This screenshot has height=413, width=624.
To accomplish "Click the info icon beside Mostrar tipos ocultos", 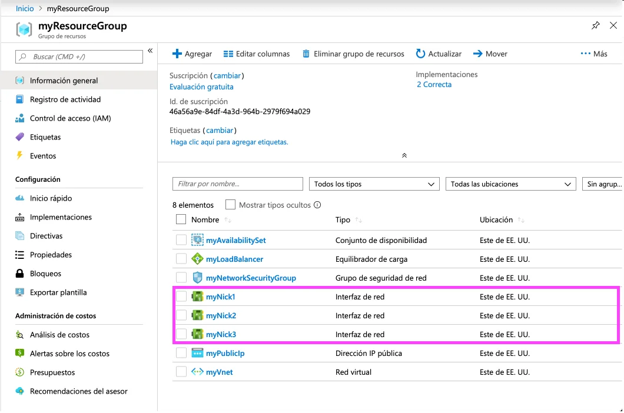I will point(317,205).
